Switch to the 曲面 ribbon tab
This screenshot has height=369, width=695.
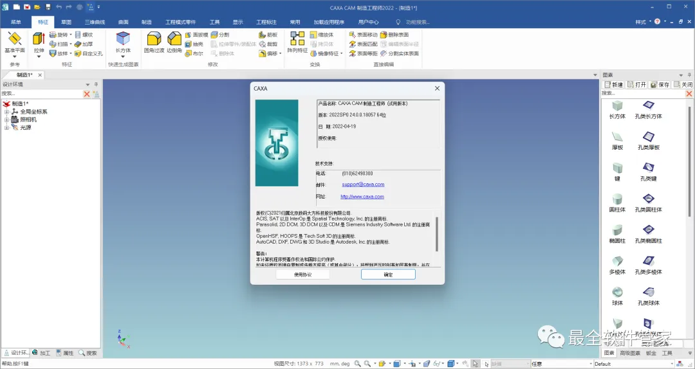[123, 22]
